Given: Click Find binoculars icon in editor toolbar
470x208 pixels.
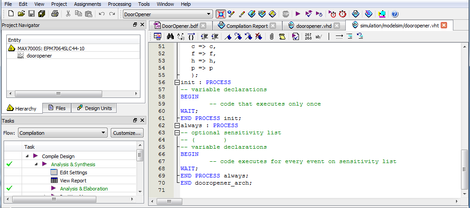Looking at the screenshot, I should (x=171, y=36).
